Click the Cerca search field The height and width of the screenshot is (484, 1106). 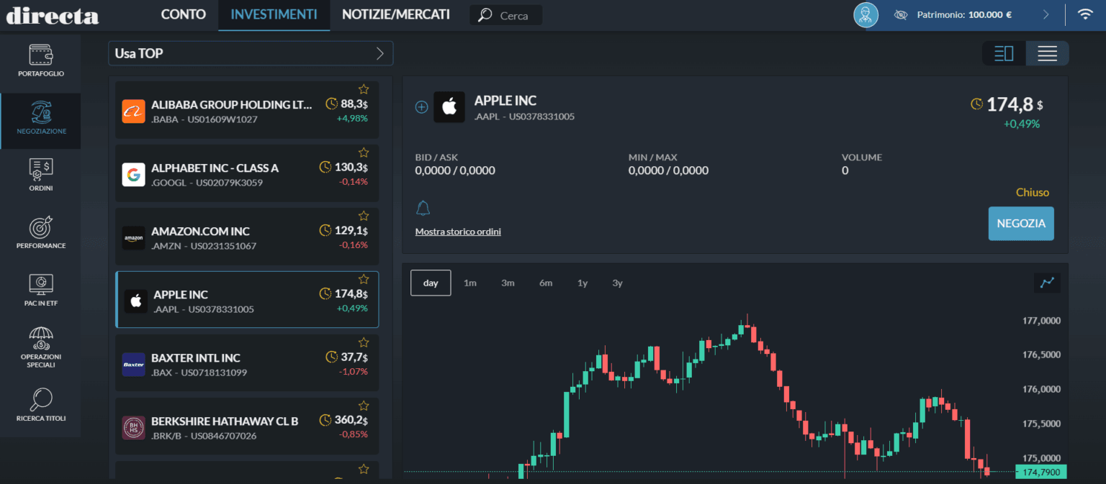513,15
